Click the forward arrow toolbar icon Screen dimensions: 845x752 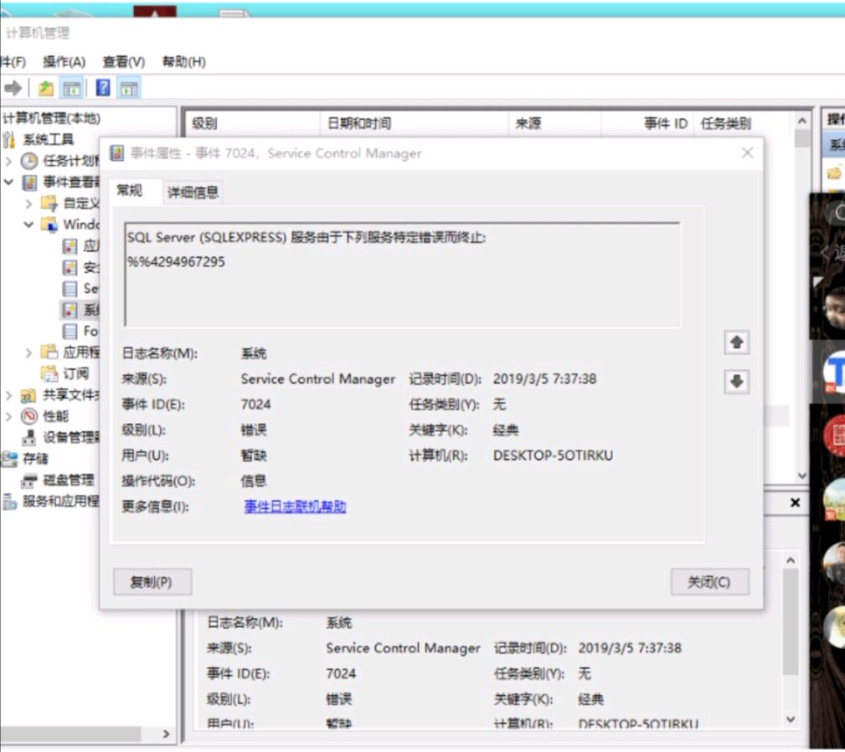click(13, 88)
